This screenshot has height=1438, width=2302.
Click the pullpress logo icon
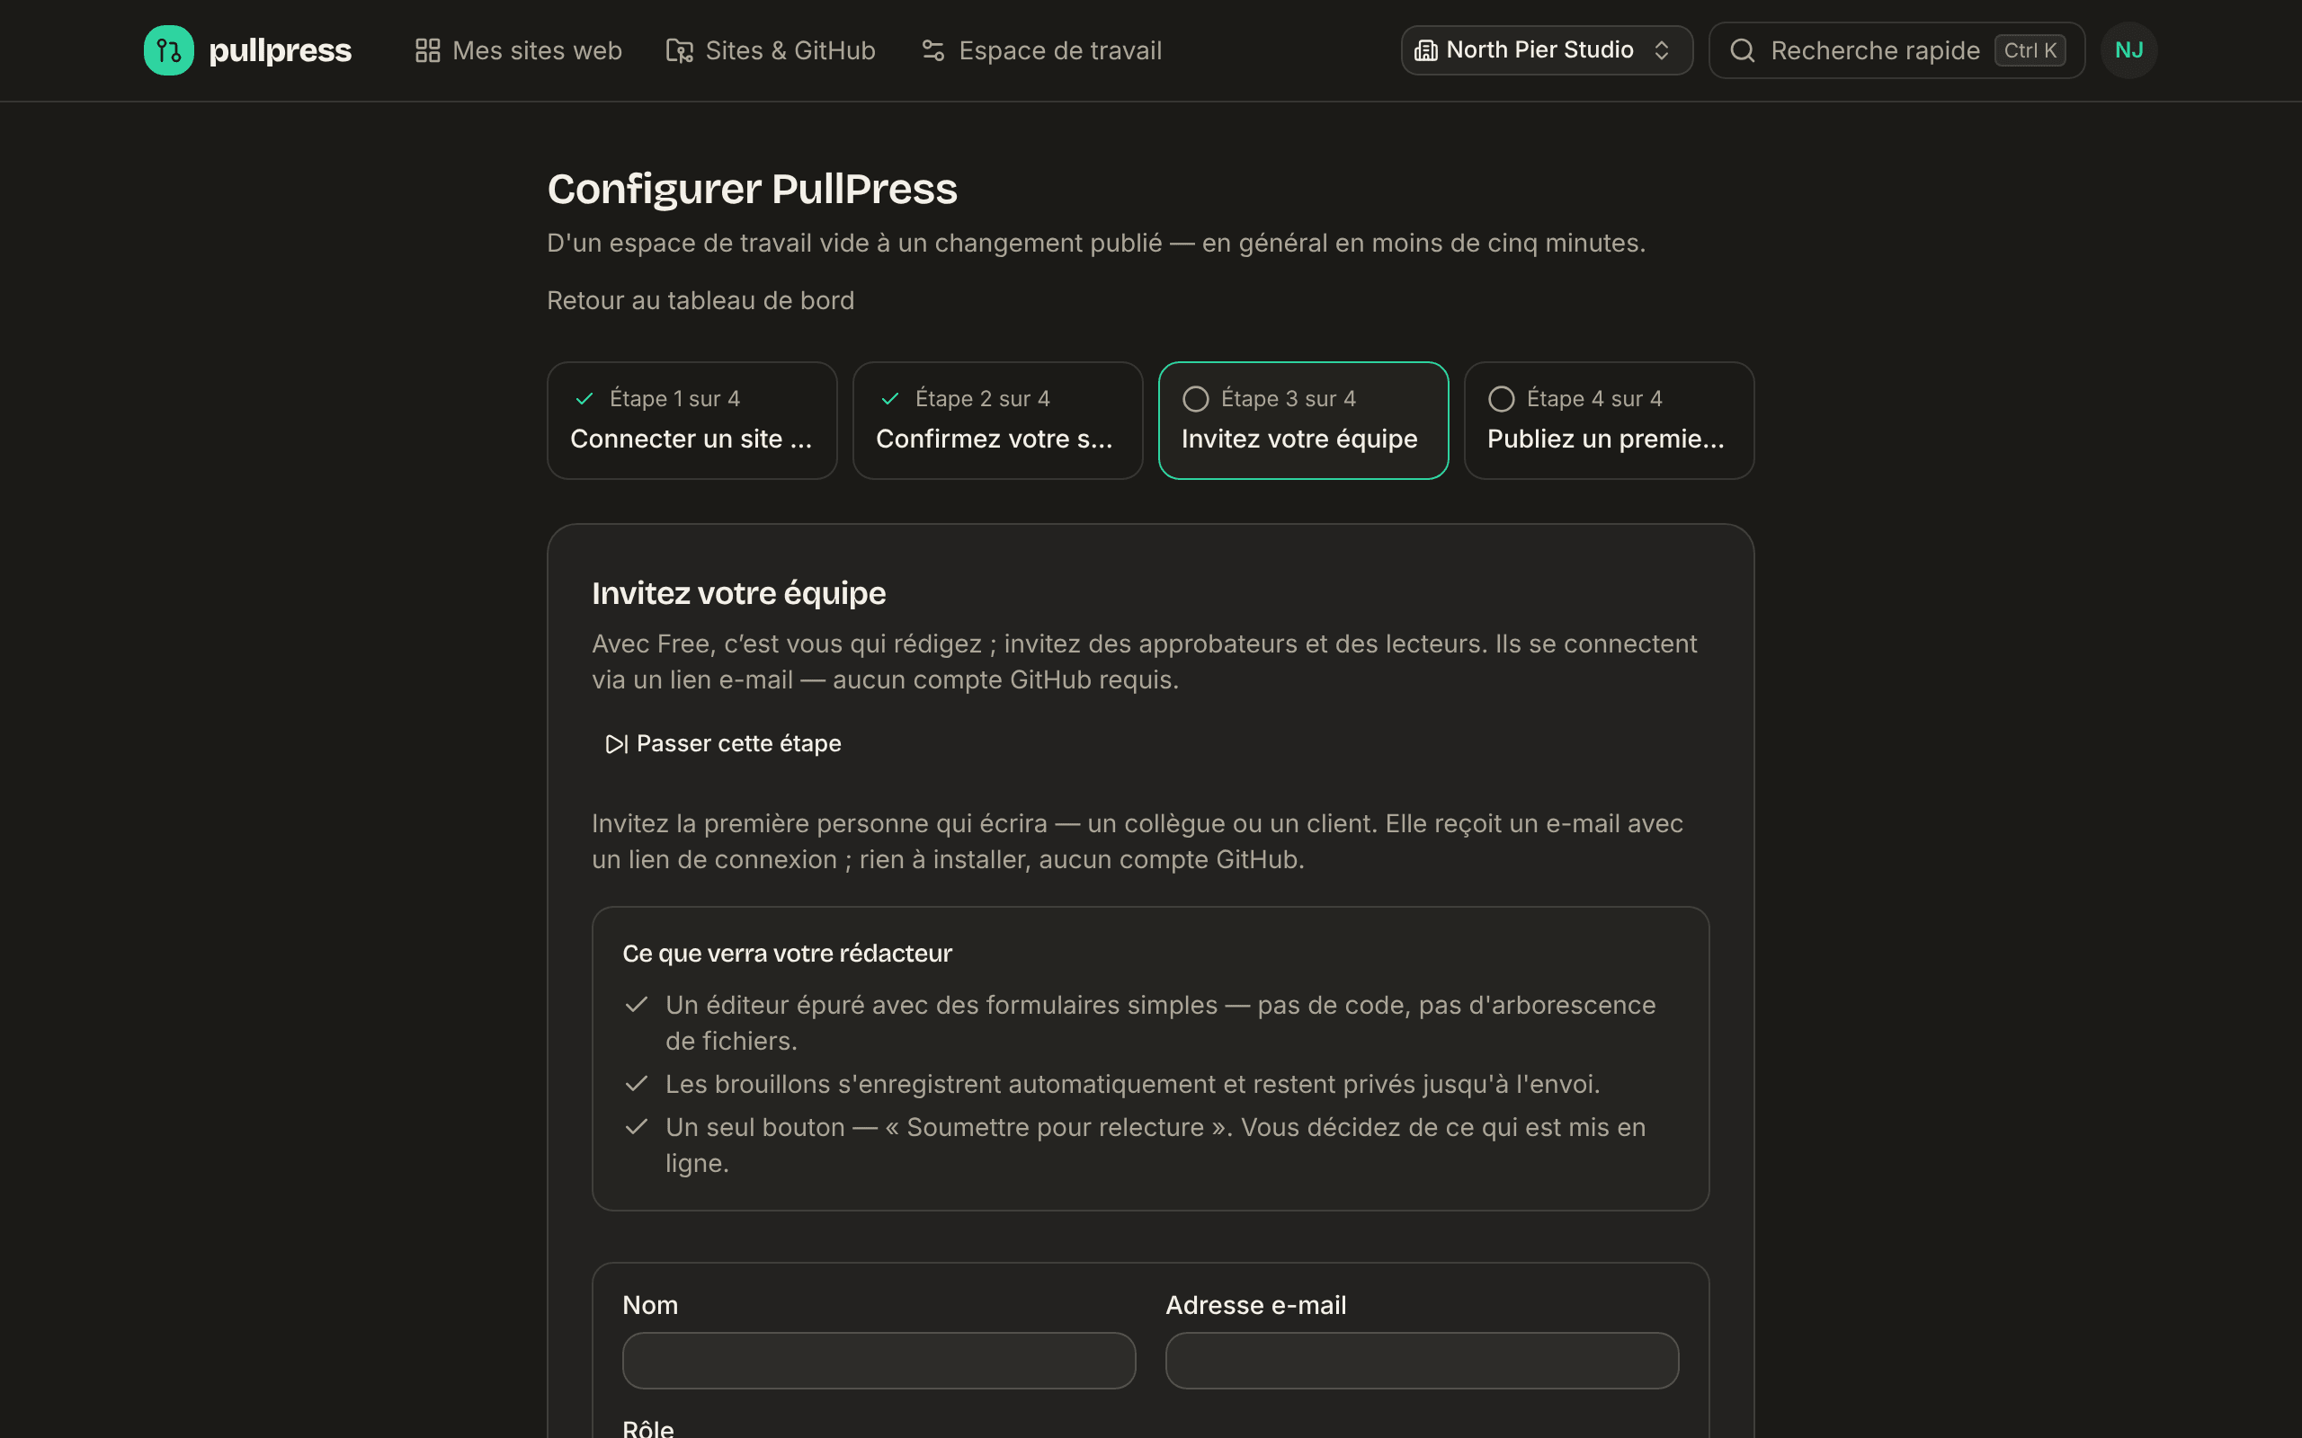pyautogui.click(x=168, y=50)
